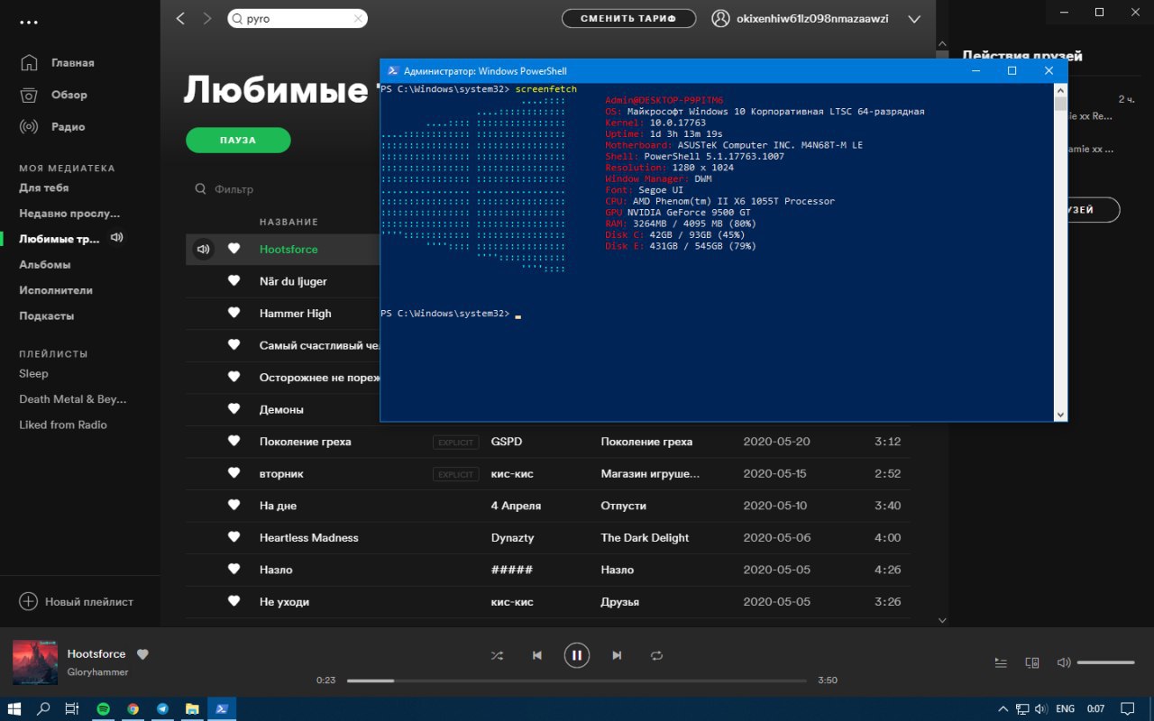
Task: Open Исполнители in the library
Action: 56,290
